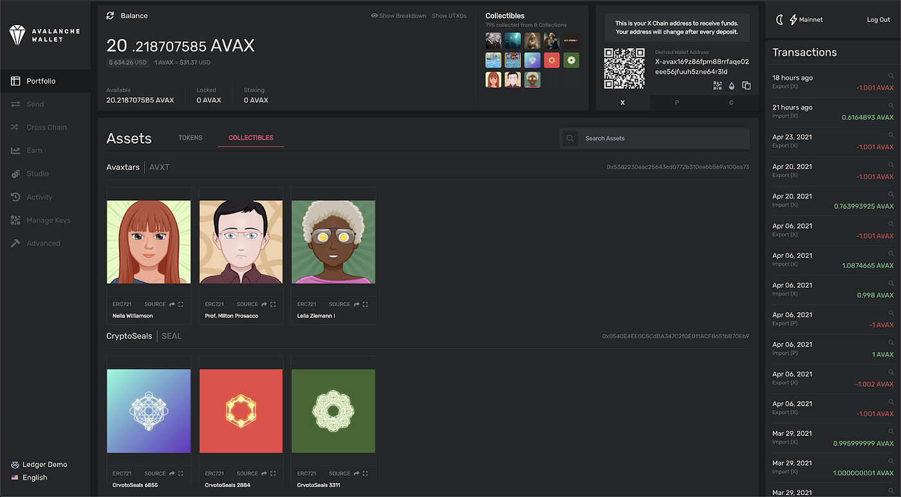Toggle Show Breakdown for balance
Image resolution: width=901 pixels, height=497 pixels.
(x=398, y=15)
